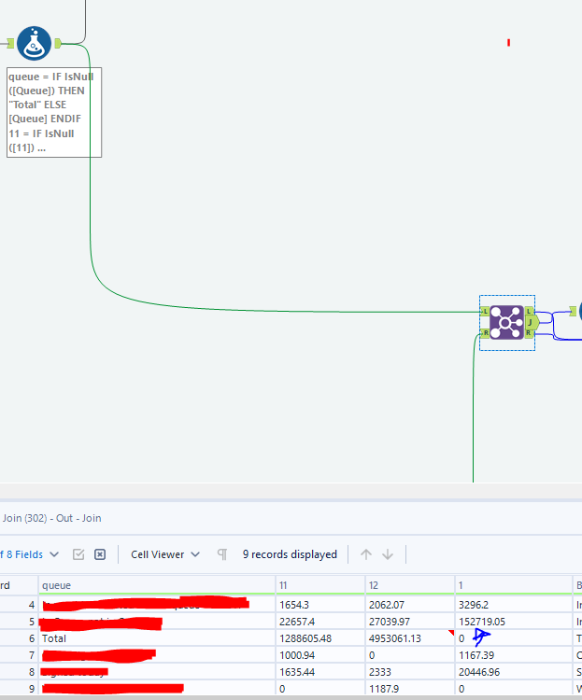Select the Total cell in queue column
582x700 pixels.
tap(157, 638)
